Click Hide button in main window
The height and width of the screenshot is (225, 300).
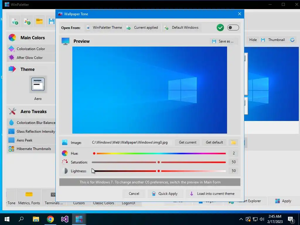253,40
